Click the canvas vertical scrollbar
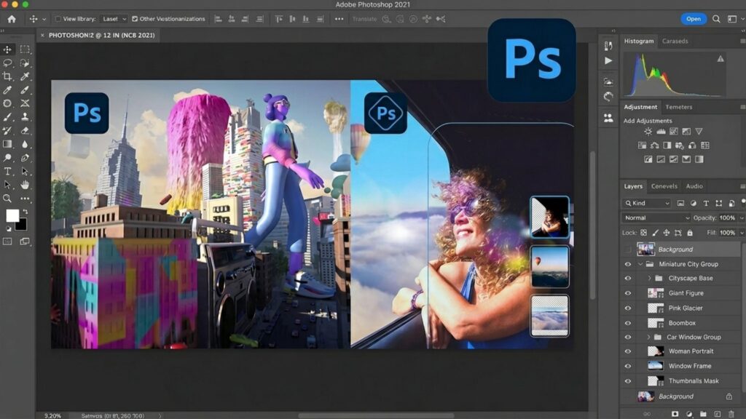This screenshot has width=746, height=419. pyautogui.click(x=592, y=226)
